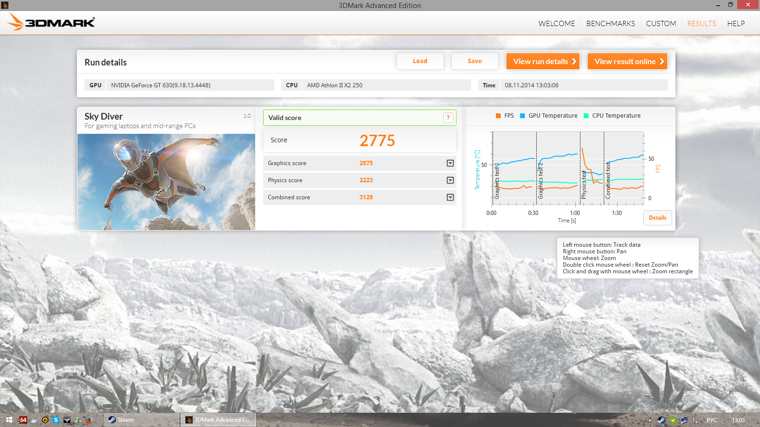The width and height of the screenshot is (760, 427).
Task: Click the Graphics test 1 chart marker
Action: pos(496,182)
